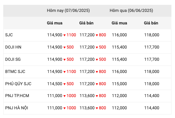Click the PNJ TP.HCM yesterday sell price 114,400
The image size is (175, 118).
152,96
